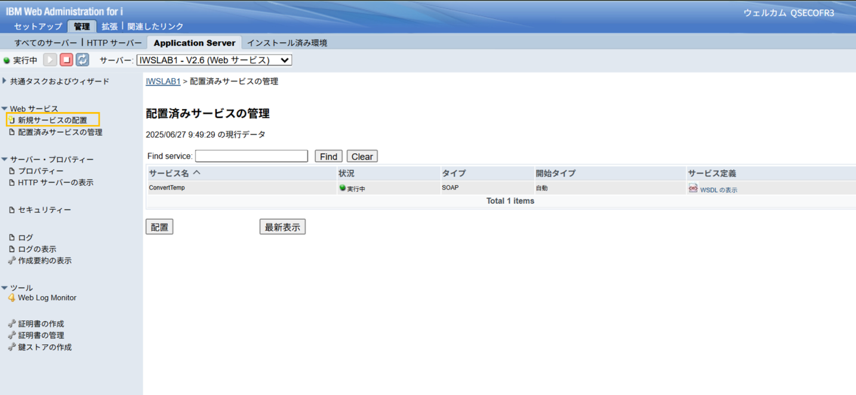Screen dimensions: 856x395
Task: Select the Application Server tab
Action: coord(195,43)
